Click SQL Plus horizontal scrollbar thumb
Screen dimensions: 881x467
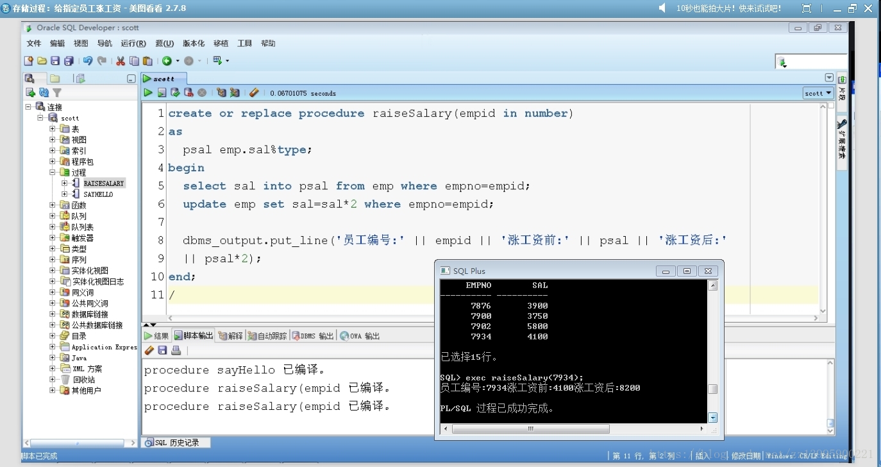530,429
